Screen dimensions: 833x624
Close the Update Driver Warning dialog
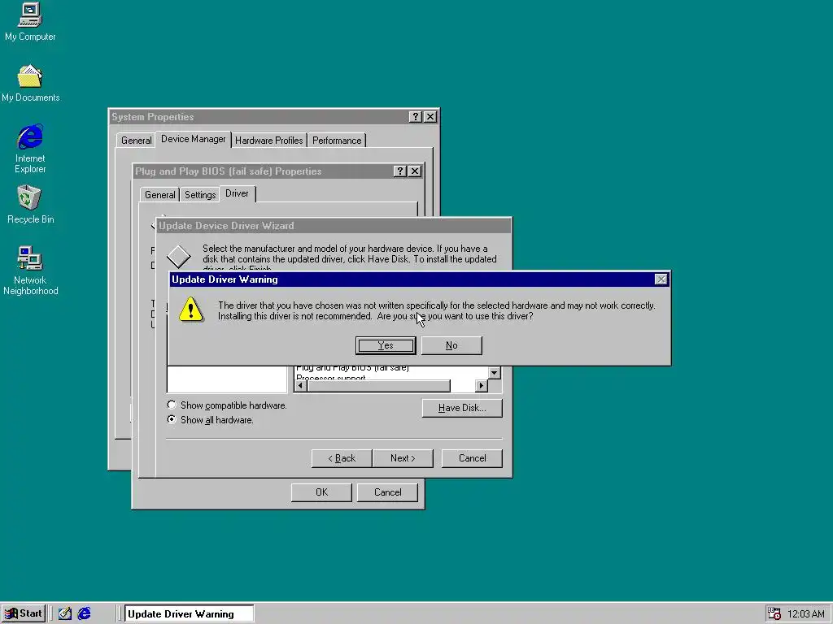[661, 279]
